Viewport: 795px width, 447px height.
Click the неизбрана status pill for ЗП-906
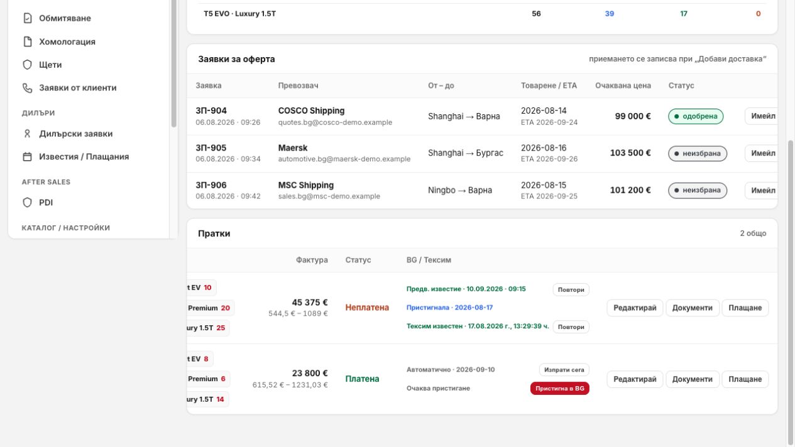tap(698, 191)
